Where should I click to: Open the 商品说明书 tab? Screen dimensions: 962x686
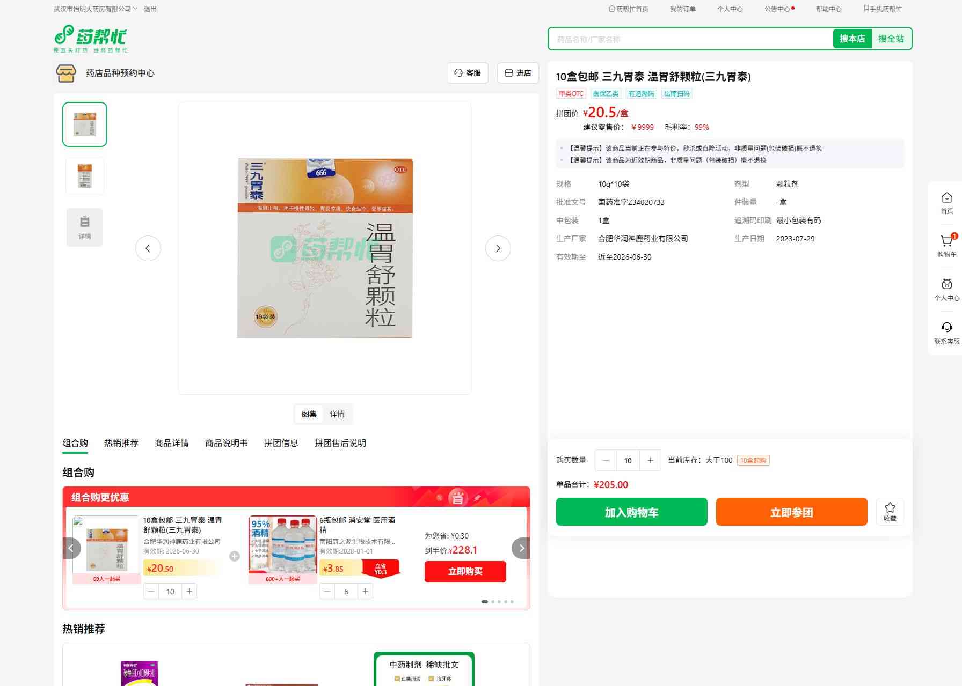tap(226, 443)
